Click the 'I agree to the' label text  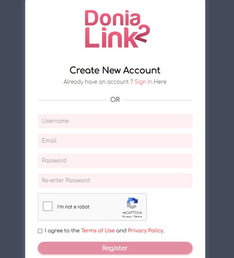pyautogui.click(x=62, y=231)
